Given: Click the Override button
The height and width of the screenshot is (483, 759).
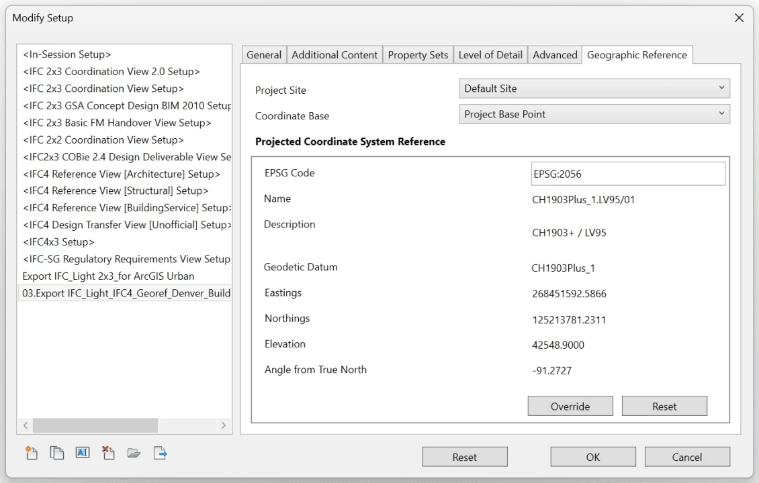Looking at the screenshot, I should 570,407.
